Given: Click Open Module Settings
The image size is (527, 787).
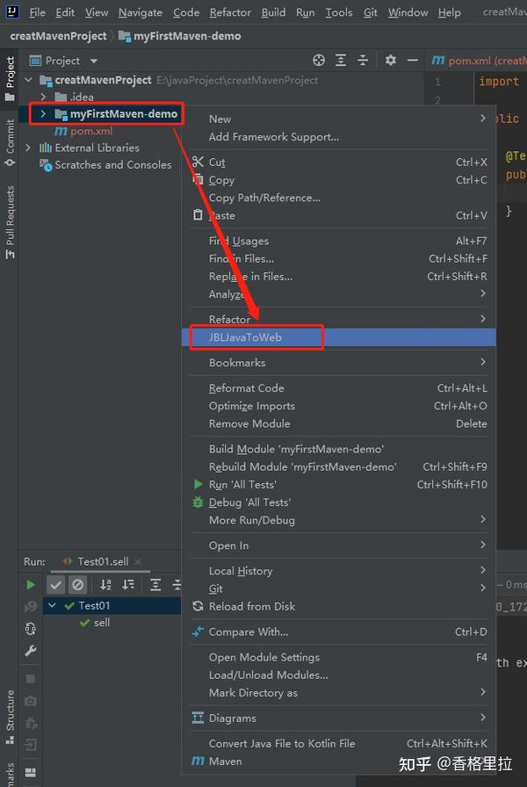Looking at the screenshot, I should [263, 657].
